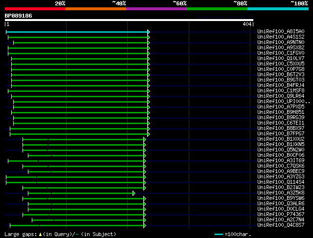Click the ~100% legend label
Image resolution: width=313 pixels, height=238 pixels.
[299, 3]
